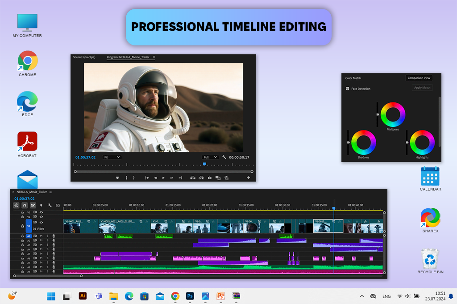Play the NEBULA_Movie_Trailer sequence

coord(163,178)
